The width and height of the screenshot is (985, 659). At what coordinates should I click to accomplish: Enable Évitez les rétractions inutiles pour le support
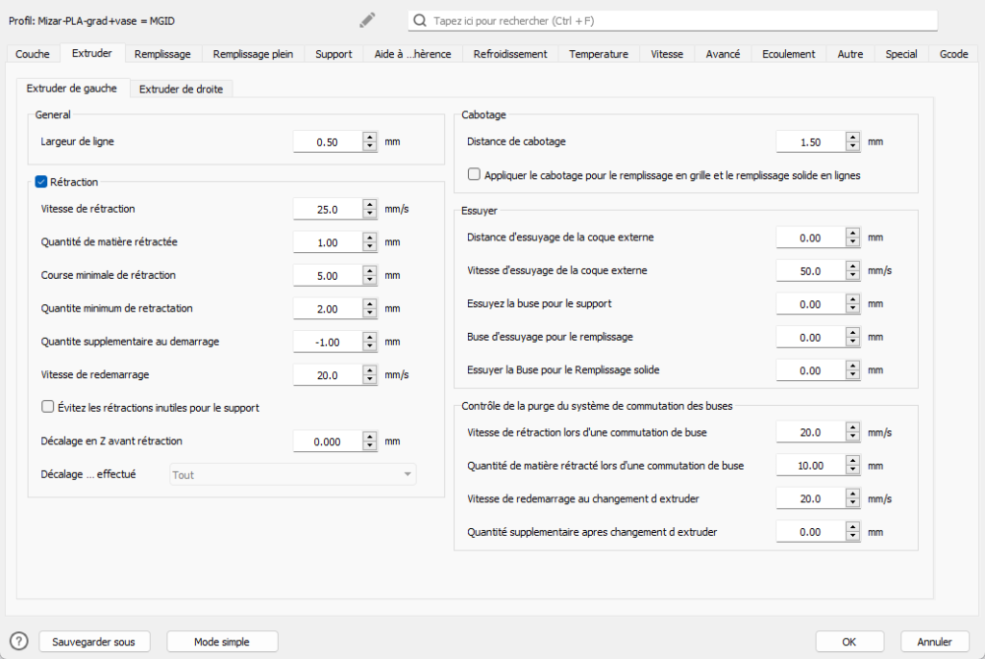pos(48,407)
